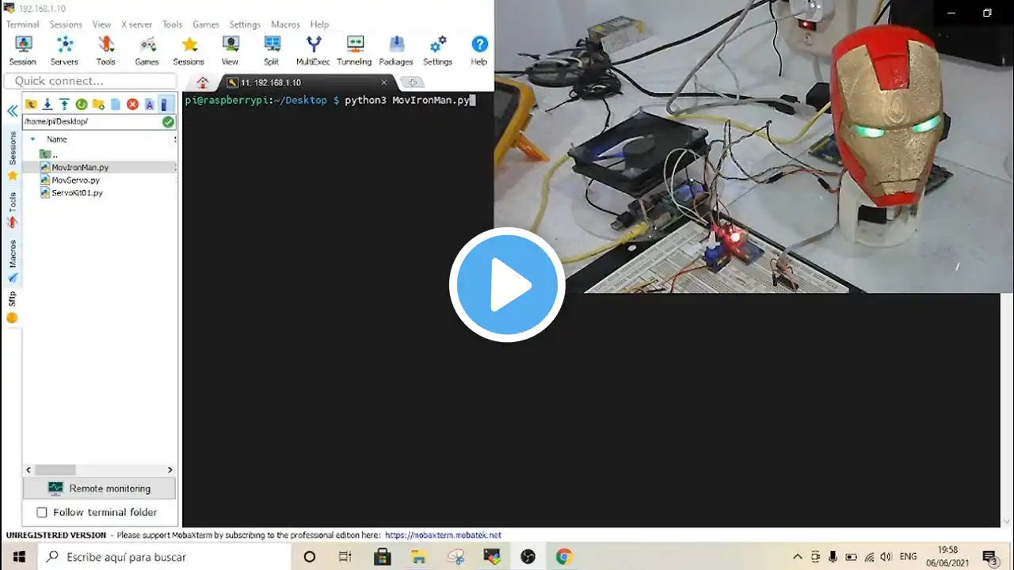This screenshot has height=570, width=1014.
Task: Click the blue icon at the end of the SFTP toolbar
Action: [164, 104]
